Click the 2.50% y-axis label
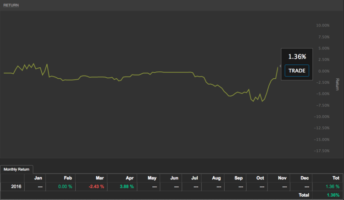The width and height of the screenshot is (344, 200). 324,59
